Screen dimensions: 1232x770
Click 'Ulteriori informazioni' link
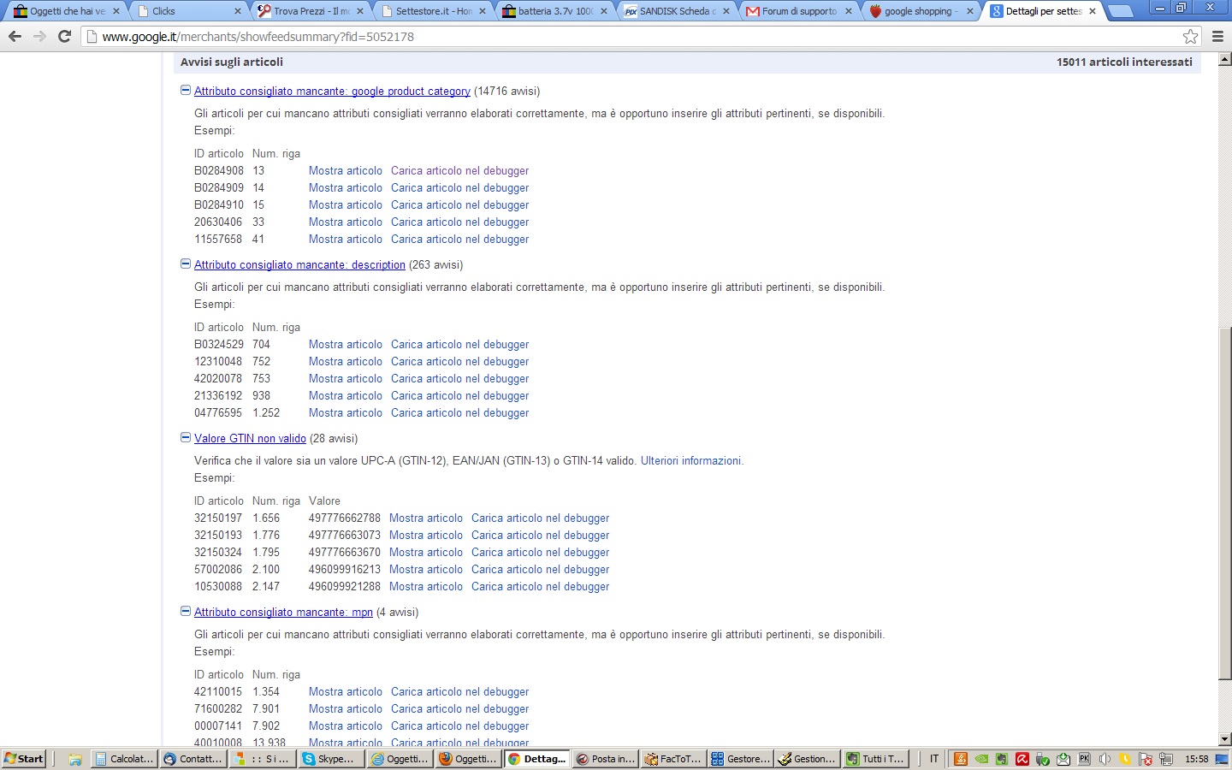tap(690, 461)
